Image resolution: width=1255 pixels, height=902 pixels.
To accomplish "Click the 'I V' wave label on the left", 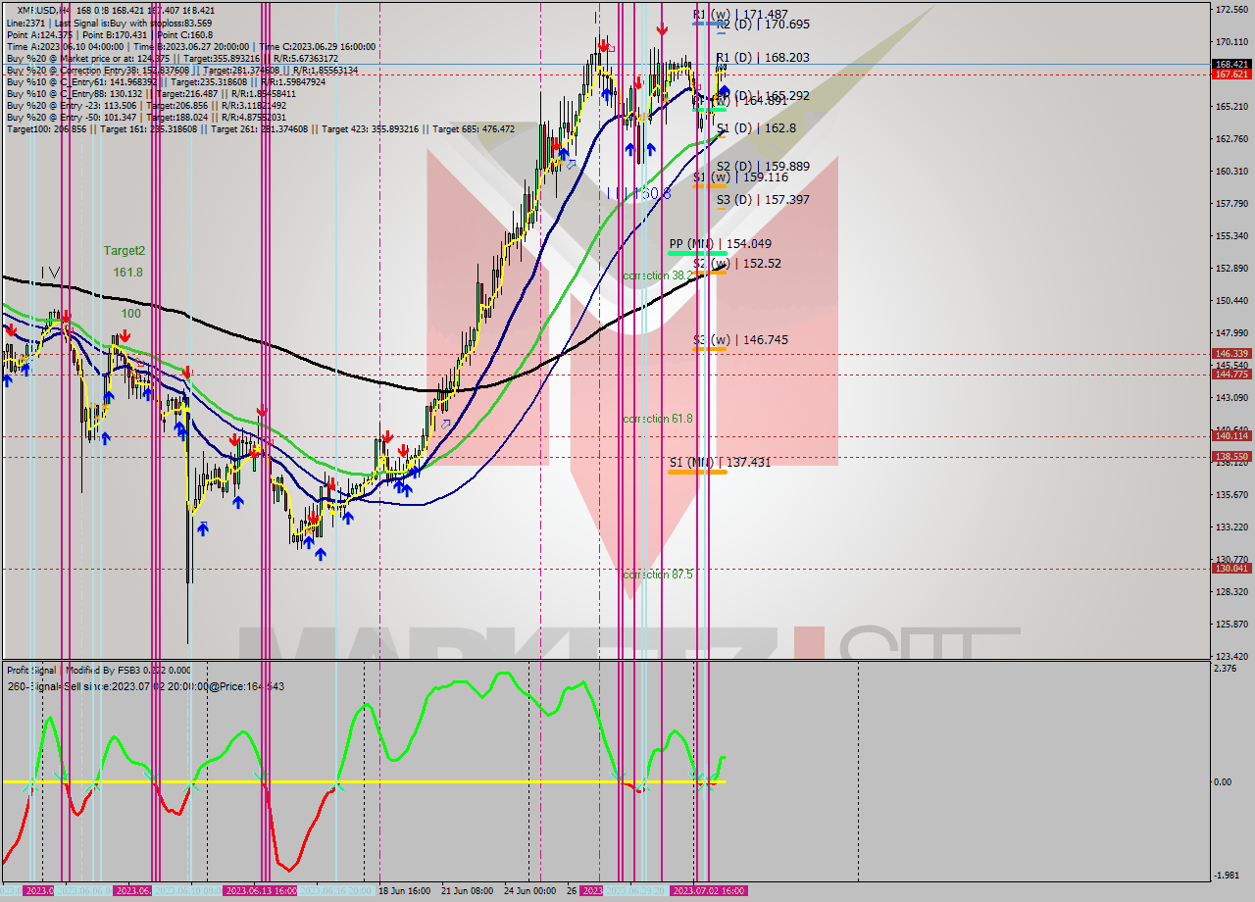I will coord(49,273).
